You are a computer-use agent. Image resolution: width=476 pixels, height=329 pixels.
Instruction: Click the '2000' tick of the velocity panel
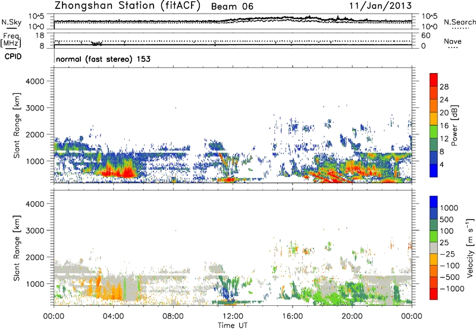[35, 257]
